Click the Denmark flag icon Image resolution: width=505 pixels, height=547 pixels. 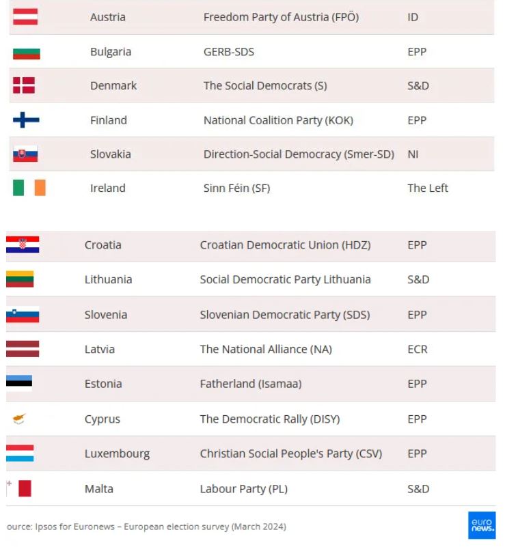24,86
